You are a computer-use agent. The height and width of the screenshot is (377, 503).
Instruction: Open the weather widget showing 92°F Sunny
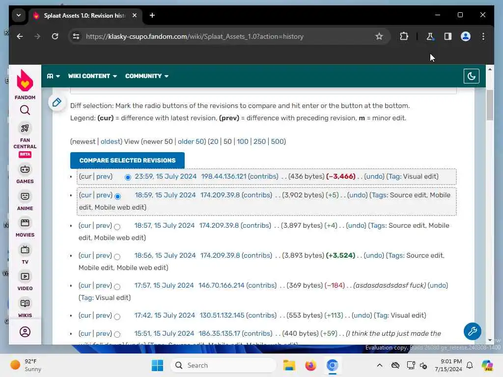26,365
